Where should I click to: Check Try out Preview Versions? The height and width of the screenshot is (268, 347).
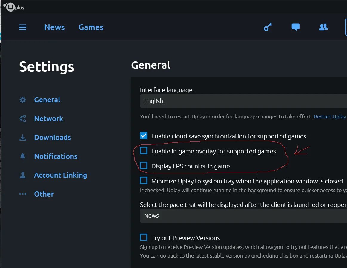pos(144,237)
